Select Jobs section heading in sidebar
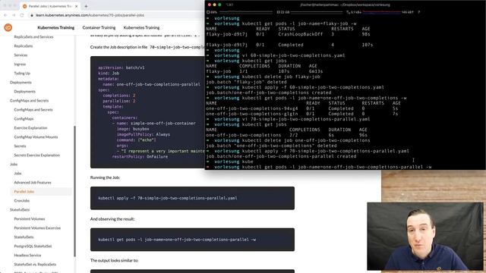 pyautogui.click(x=14, y=165)
